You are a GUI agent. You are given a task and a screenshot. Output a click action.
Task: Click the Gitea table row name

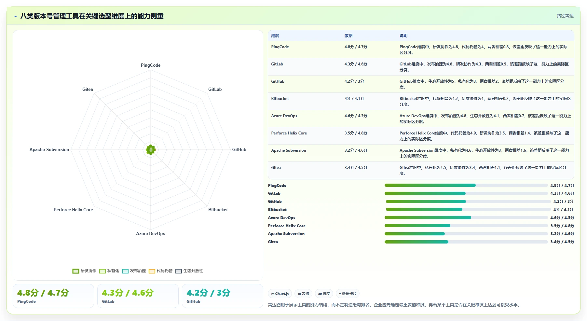tap(276, 168)
